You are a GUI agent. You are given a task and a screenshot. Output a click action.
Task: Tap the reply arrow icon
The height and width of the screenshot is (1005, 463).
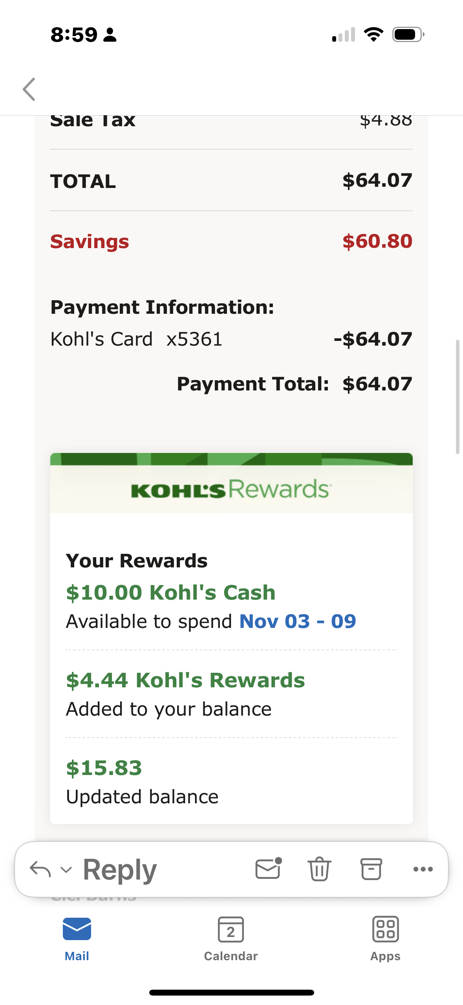40,869
